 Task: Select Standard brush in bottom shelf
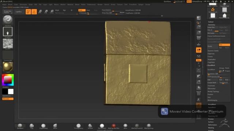click(x=20, y=126)
